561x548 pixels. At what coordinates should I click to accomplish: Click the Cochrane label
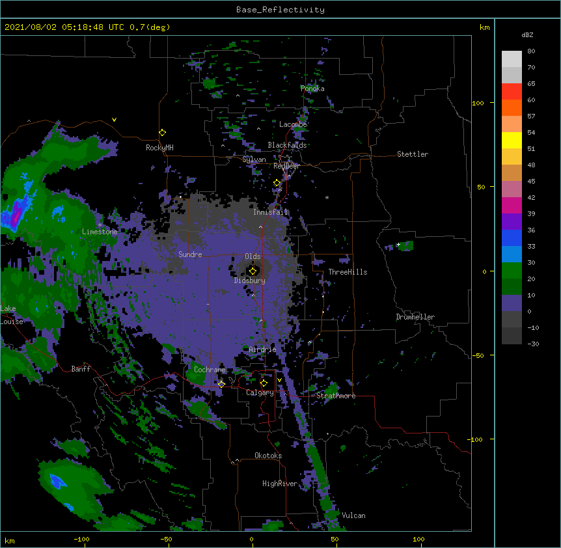point(210,370)
